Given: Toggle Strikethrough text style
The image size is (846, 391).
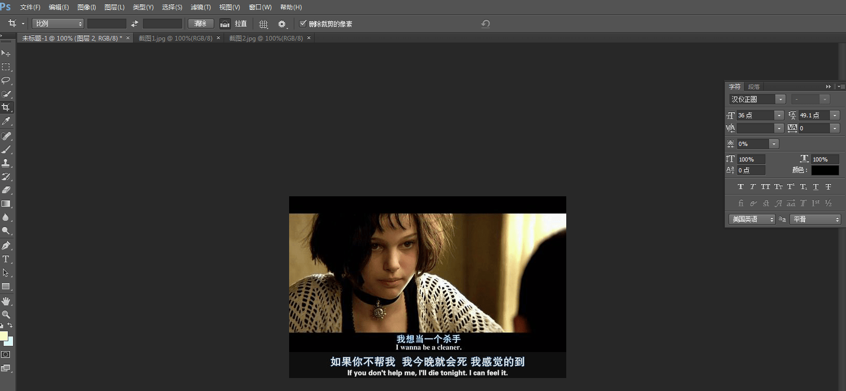Looking at the screenshot, I should pyautogui.click(x=828, y=186).
